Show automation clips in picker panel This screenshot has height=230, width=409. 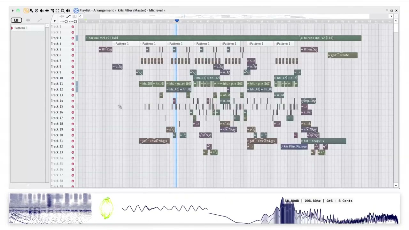click(40, 20)
